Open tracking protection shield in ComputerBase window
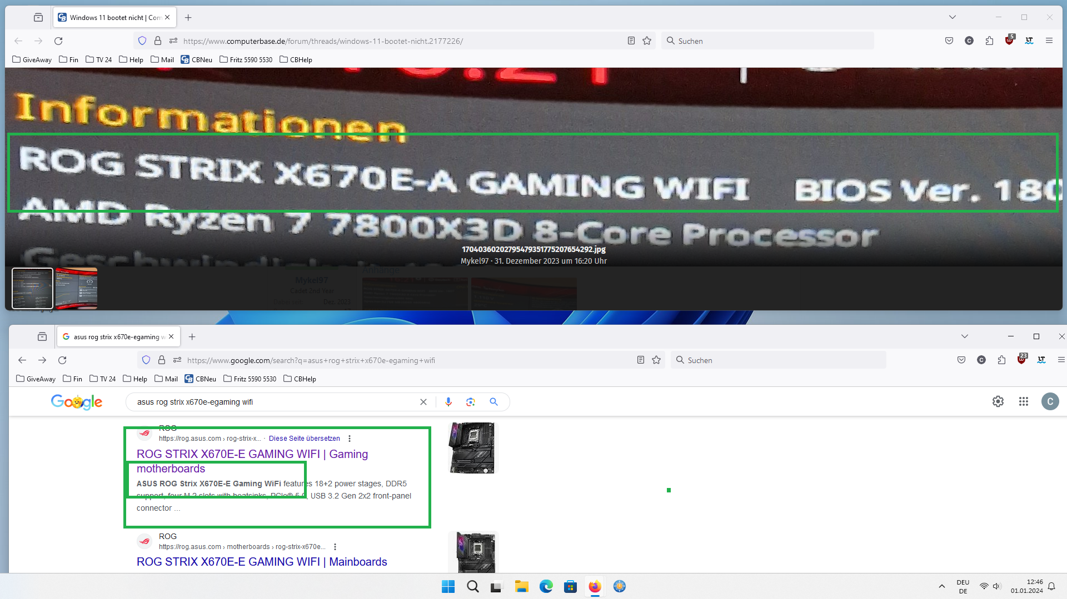Viewport: 1067px width, 599px height. coord(142,41)
